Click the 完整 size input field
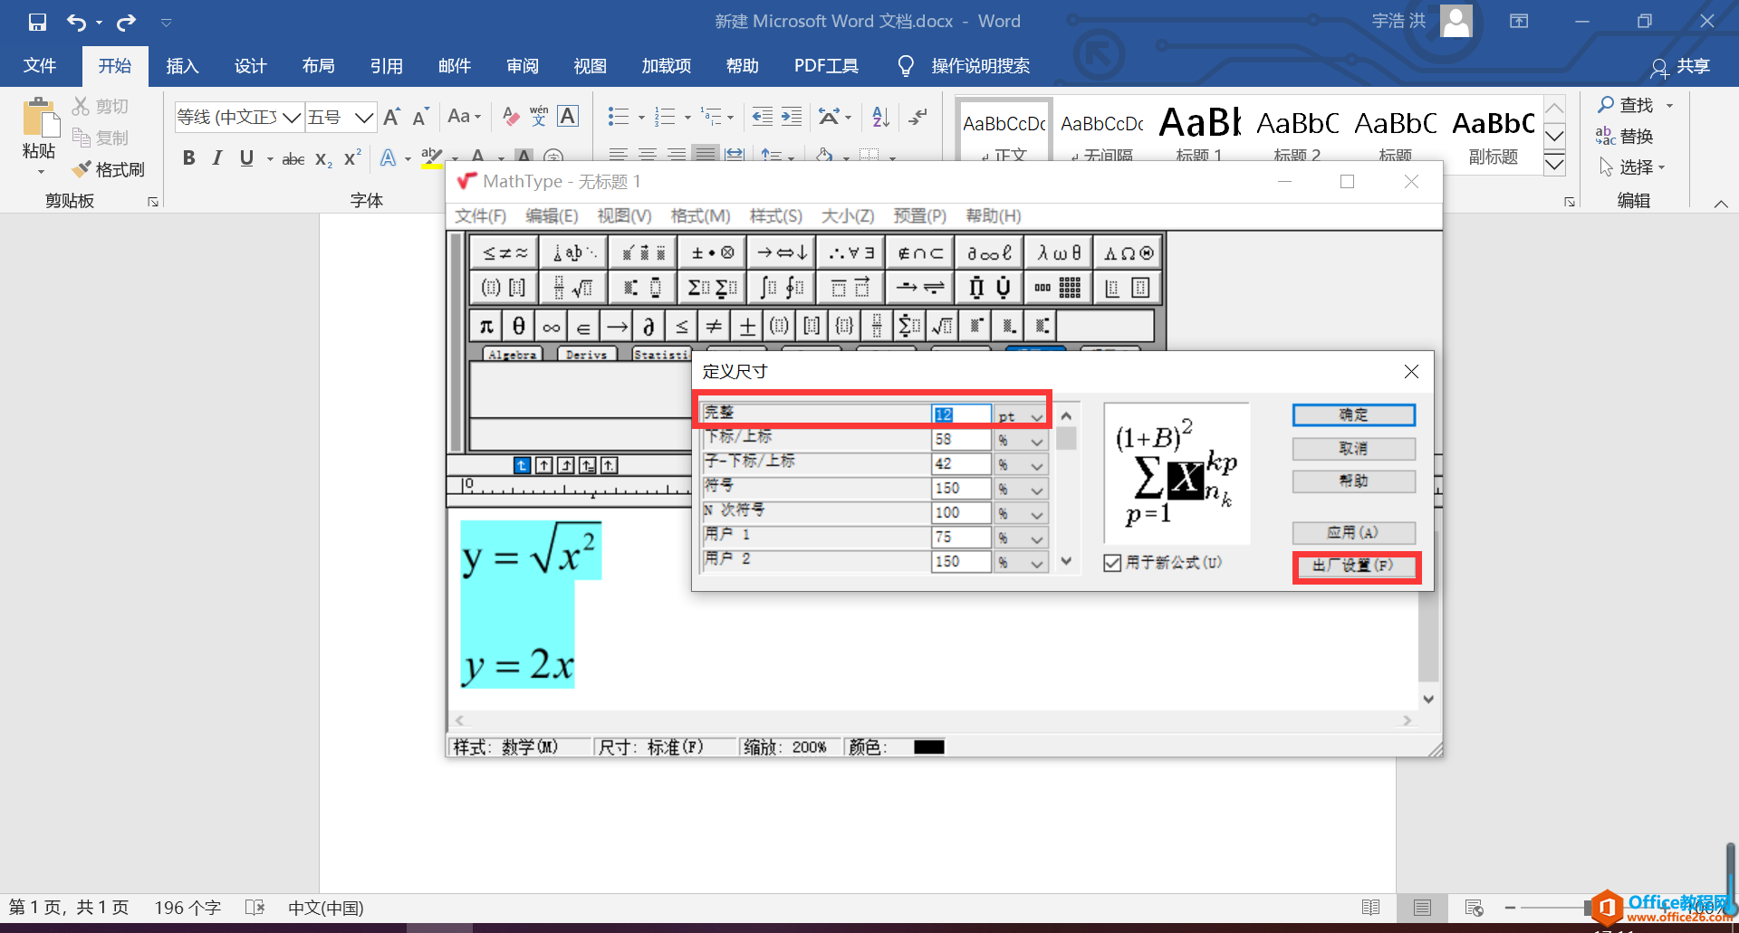 click(x=960, y=414)
